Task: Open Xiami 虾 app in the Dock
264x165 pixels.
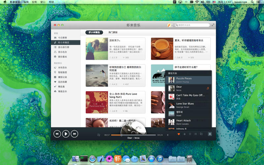Action: tap(118, 159)
